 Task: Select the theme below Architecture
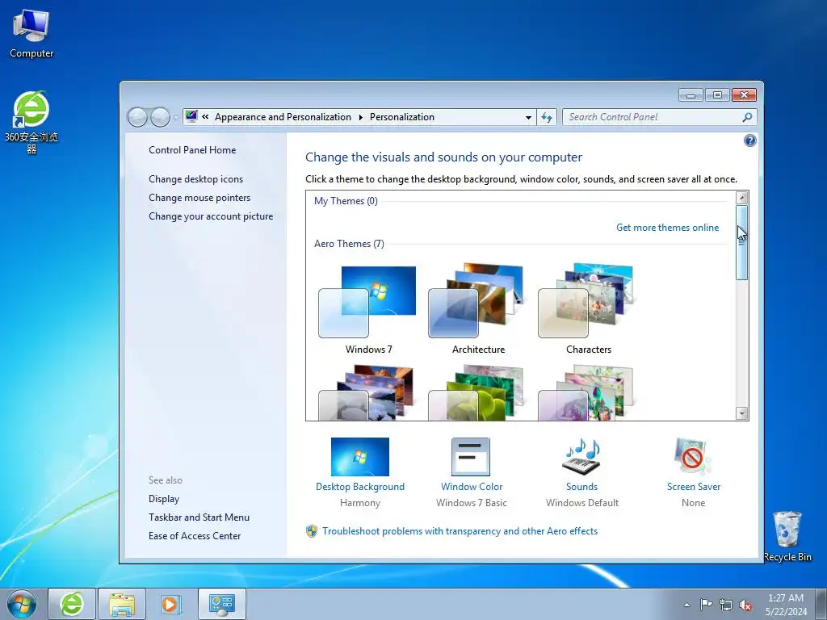click(478, 392)
